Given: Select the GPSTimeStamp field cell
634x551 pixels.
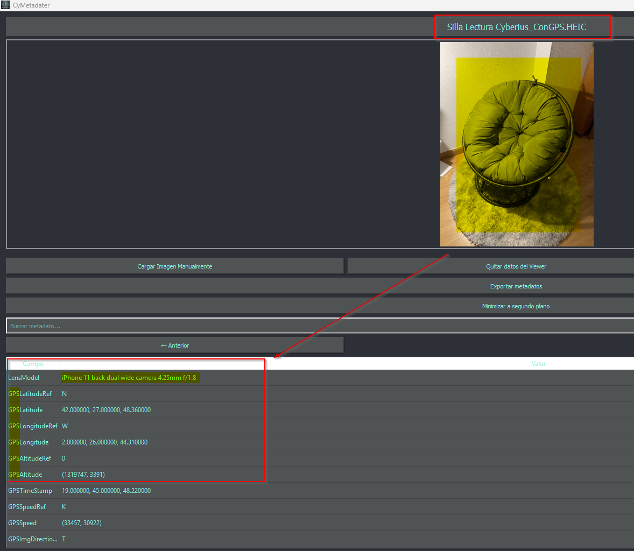Looking at the screenshot, I should click(33, 491).
